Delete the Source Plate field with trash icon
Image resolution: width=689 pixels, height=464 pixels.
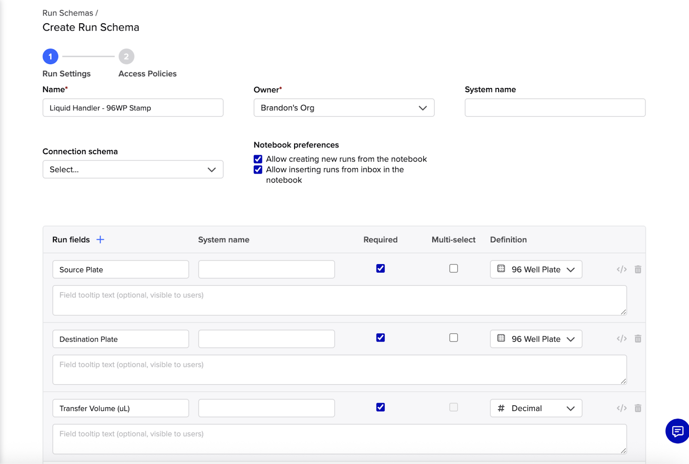tap(638, 269)
